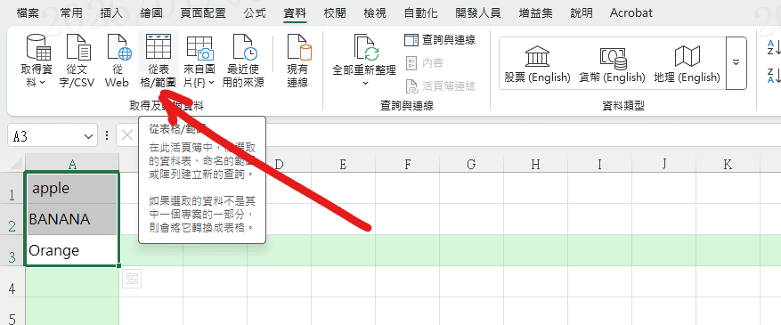Switch to the 插入 ribbon tab

110,13
